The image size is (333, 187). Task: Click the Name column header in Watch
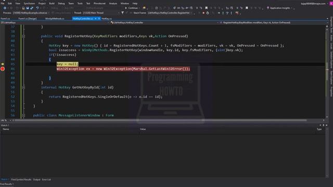click(6, 129)
